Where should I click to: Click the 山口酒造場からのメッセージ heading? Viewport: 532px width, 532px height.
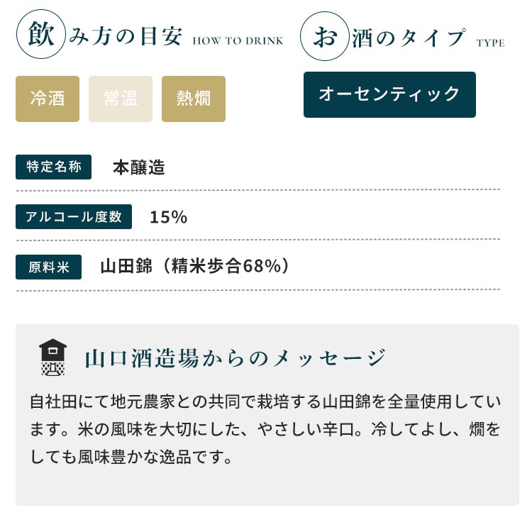pos(235,358)
